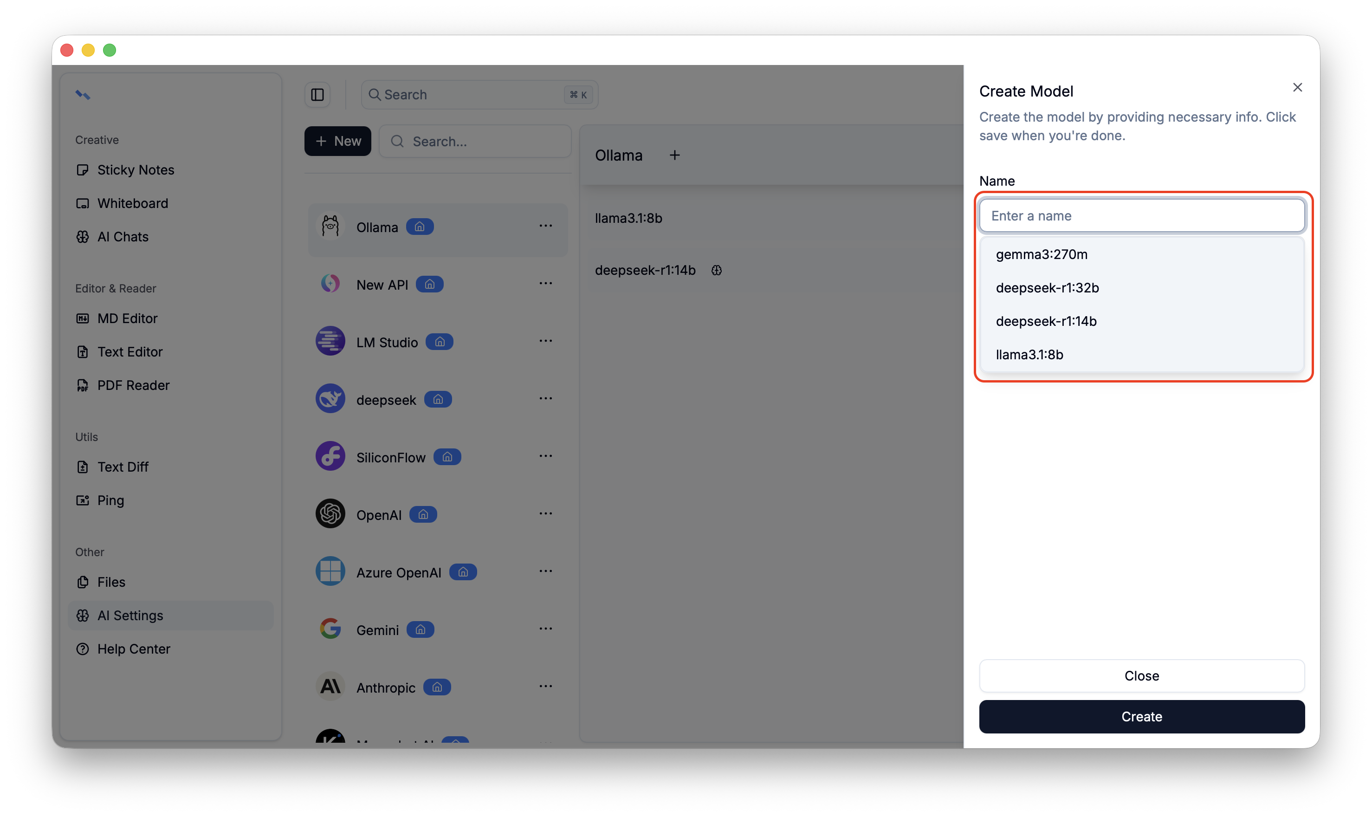Click the New provider button

click(337, 142)
